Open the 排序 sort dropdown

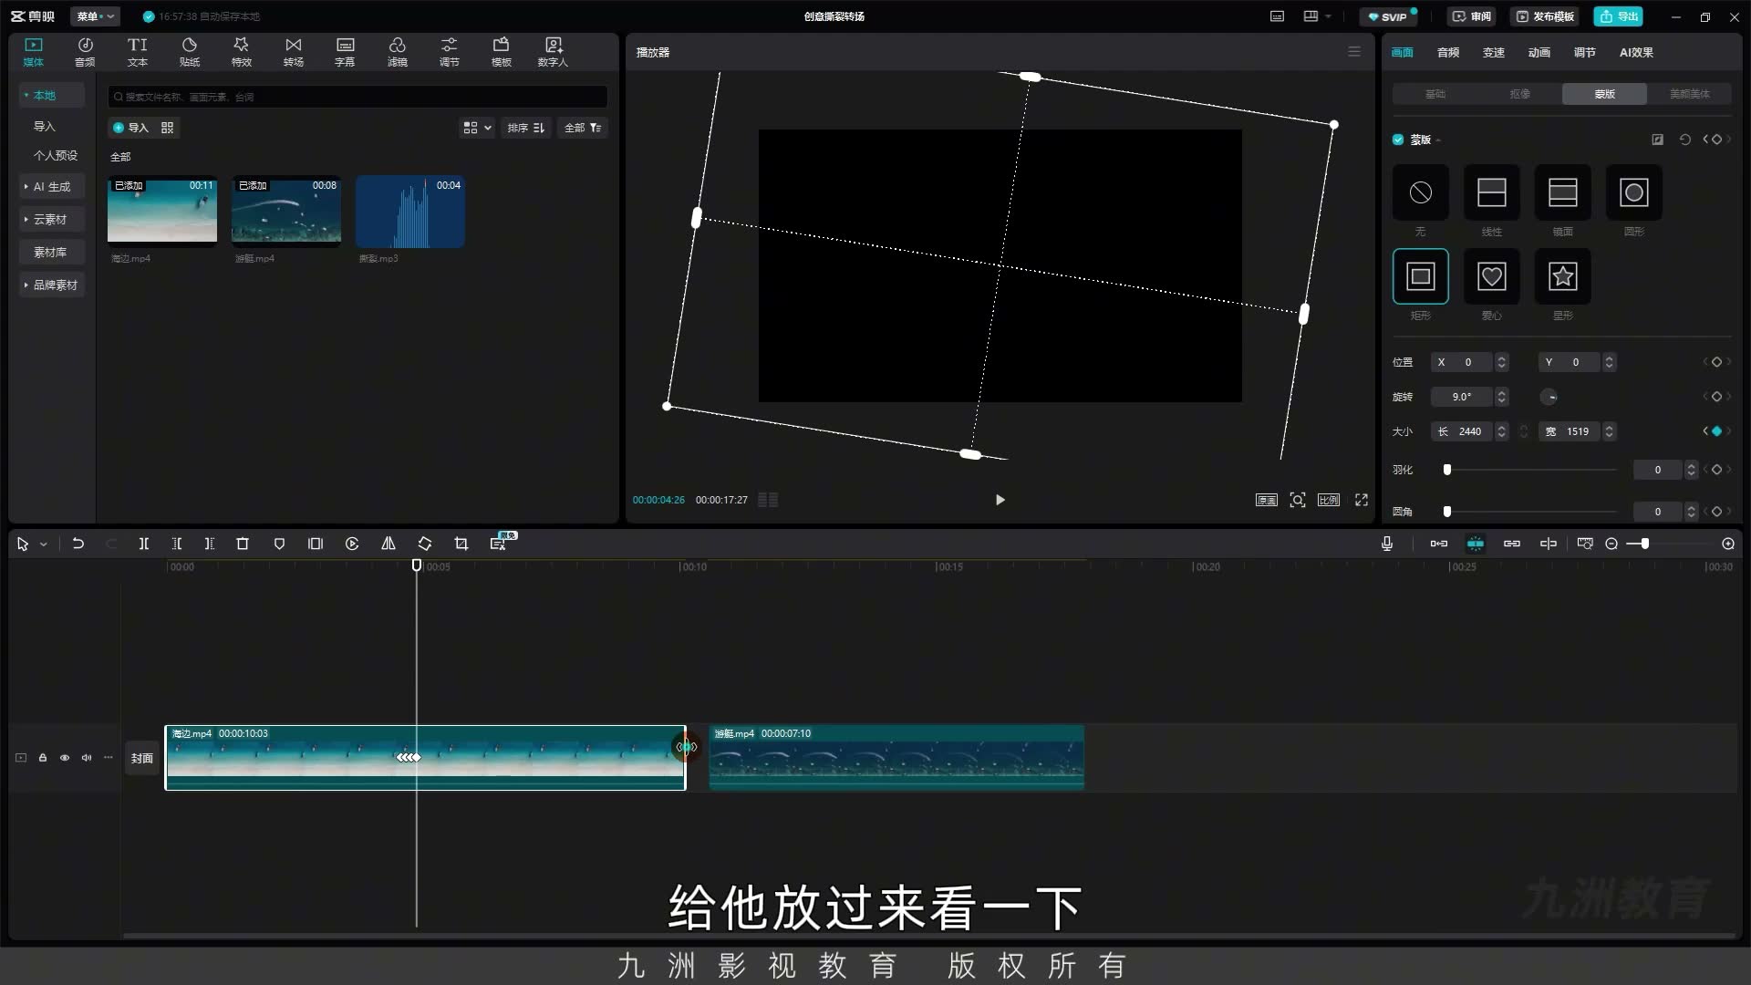526,128
